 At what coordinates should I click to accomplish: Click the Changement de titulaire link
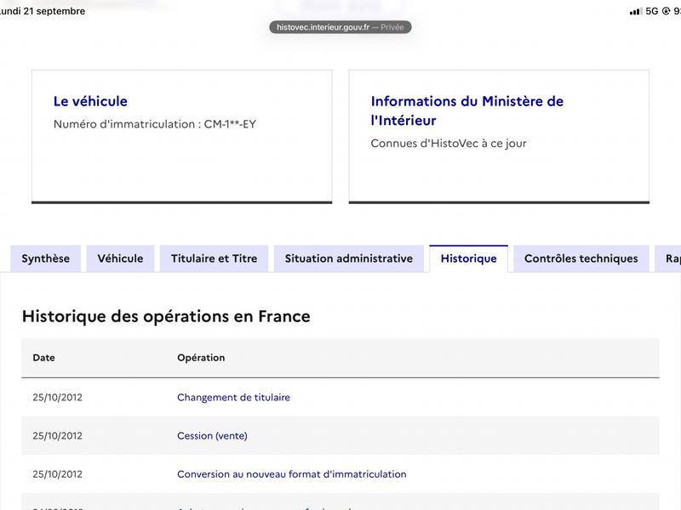point(233,397)
